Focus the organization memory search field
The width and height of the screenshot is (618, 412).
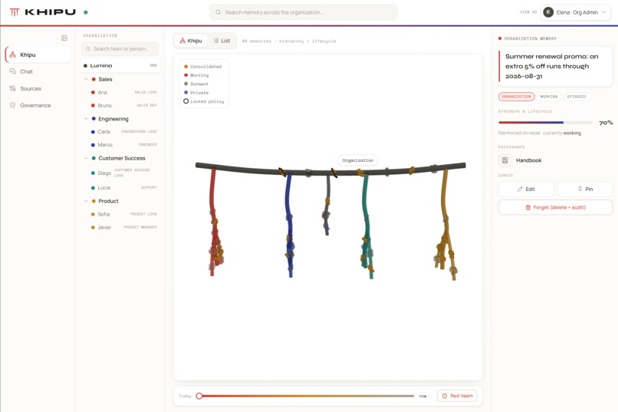[304, 12]
